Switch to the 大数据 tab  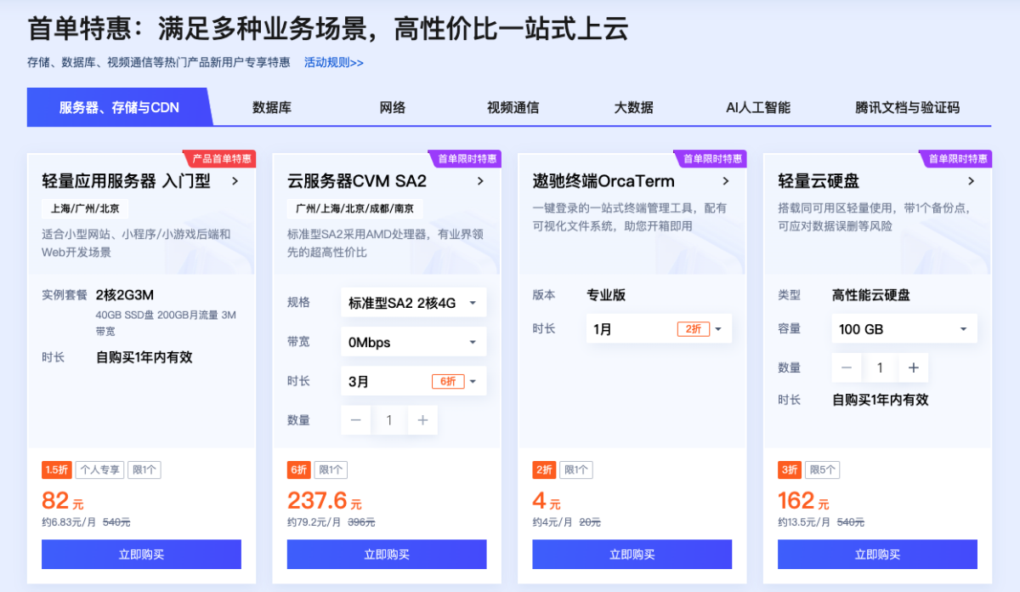634,107
